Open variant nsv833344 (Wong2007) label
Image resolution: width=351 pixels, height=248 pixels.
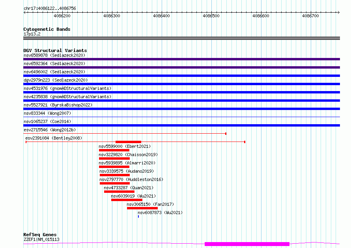(x=47, y=113)
